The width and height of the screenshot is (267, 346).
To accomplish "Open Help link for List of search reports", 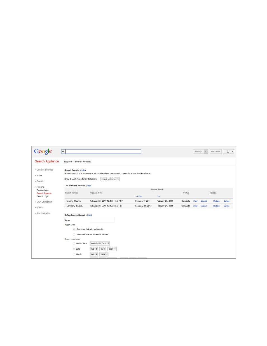I will [88, 186].
